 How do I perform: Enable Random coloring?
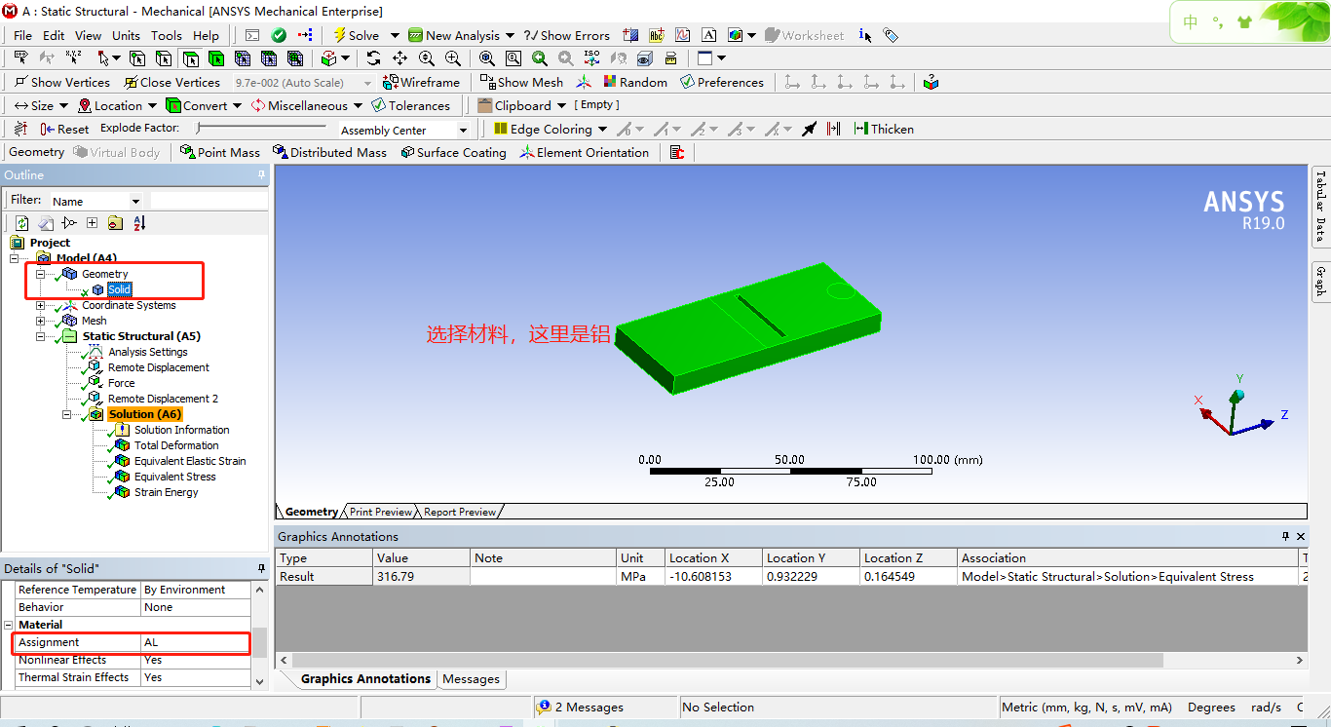tap(635, 82)
